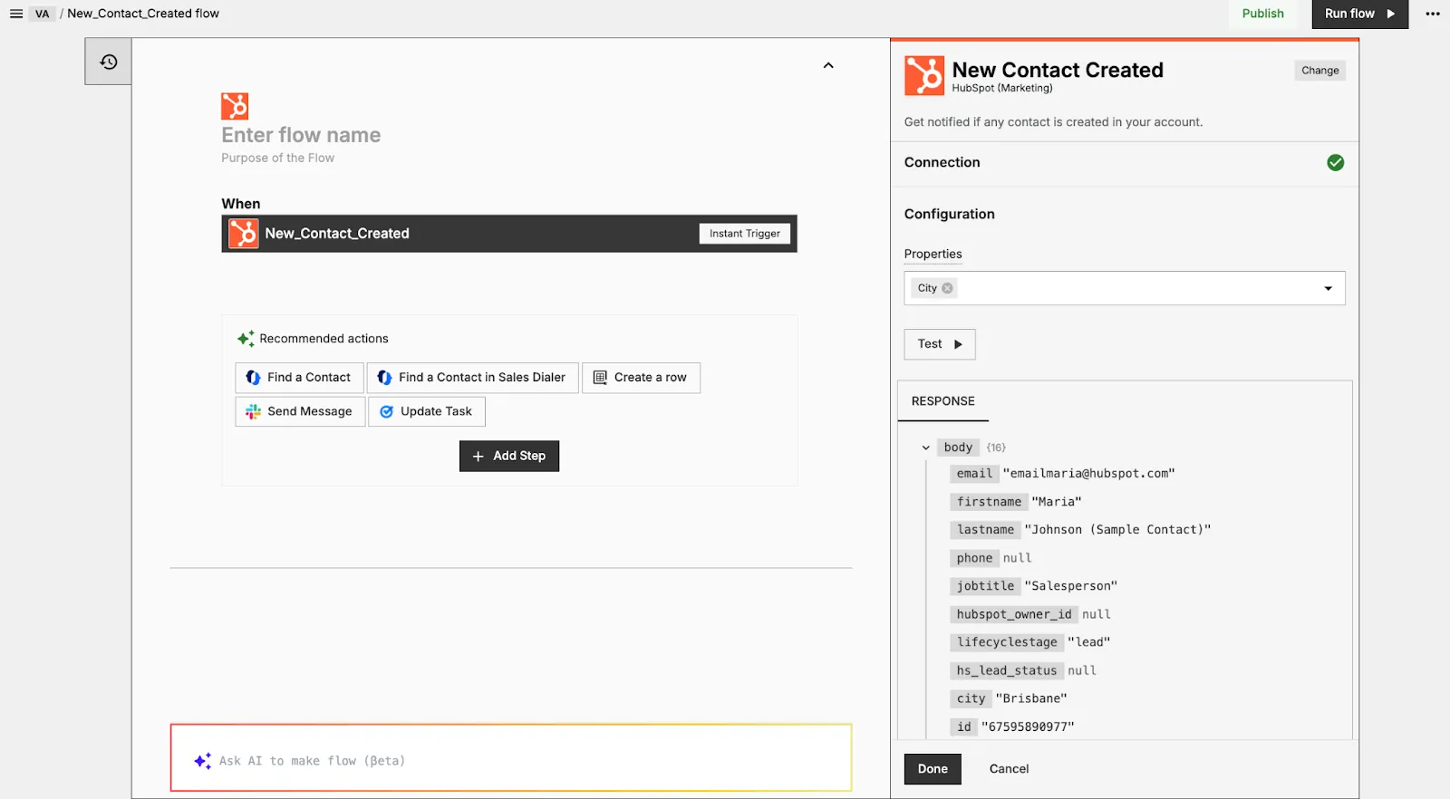Screen dimensions: 1450x799
Task: Click HubSpot icon in New_Contact_Created trigger
Action: [243, 234]
